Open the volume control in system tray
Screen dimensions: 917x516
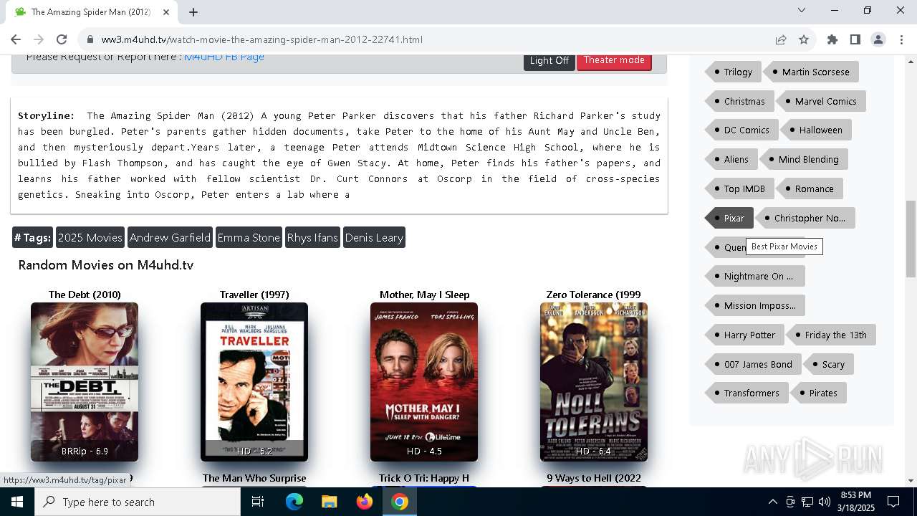(825, 502)
